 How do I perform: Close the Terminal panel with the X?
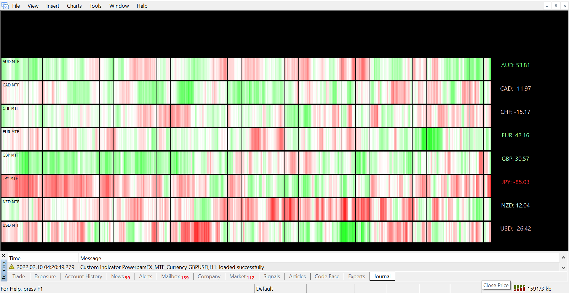(4, 255)
